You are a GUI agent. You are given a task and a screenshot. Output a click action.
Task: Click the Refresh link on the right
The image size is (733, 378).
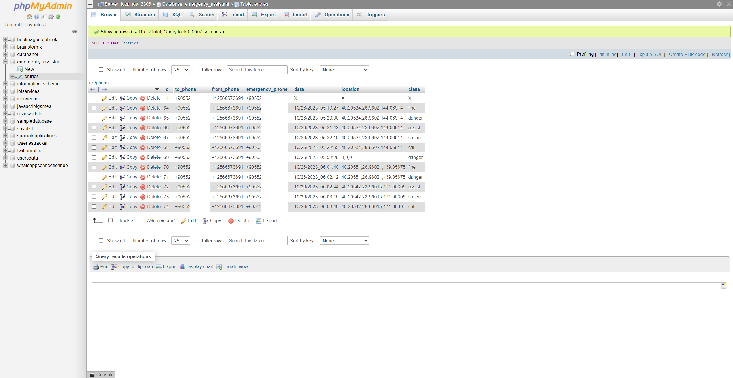pos(720,54)
